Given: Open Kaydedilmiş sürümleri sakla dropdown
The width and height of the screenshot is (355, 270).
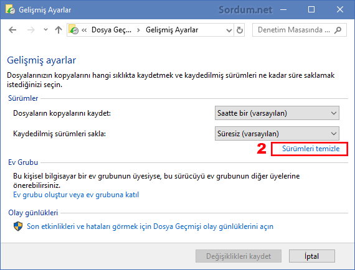Looking at the screenshot, I should pyautogui.click(x=277, y=134).
